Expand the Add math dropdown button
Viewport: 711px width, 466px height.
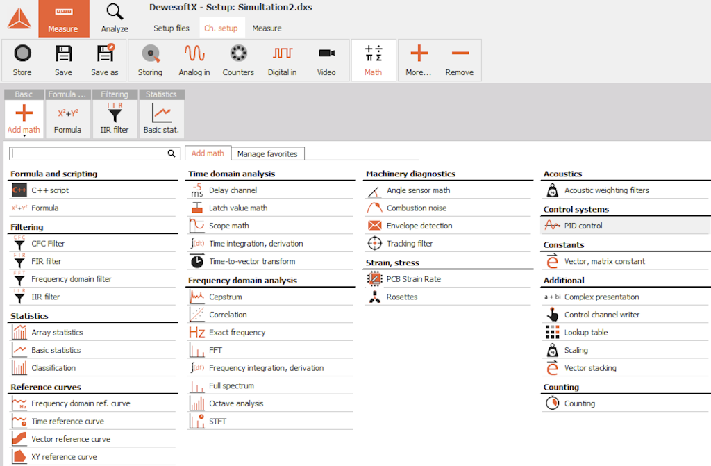coord(24,119)
